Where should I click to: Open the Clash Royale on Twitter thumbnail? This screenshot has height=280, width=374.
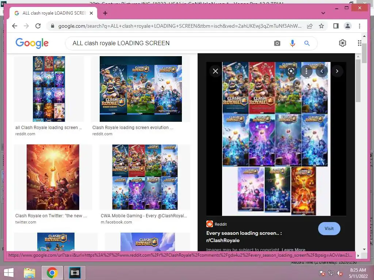[53, 177]
